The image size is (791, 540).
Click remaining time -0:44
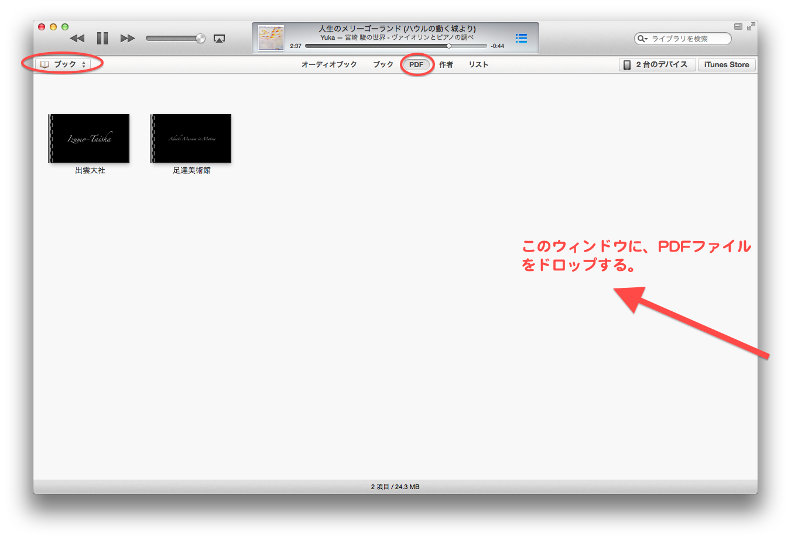498,46
